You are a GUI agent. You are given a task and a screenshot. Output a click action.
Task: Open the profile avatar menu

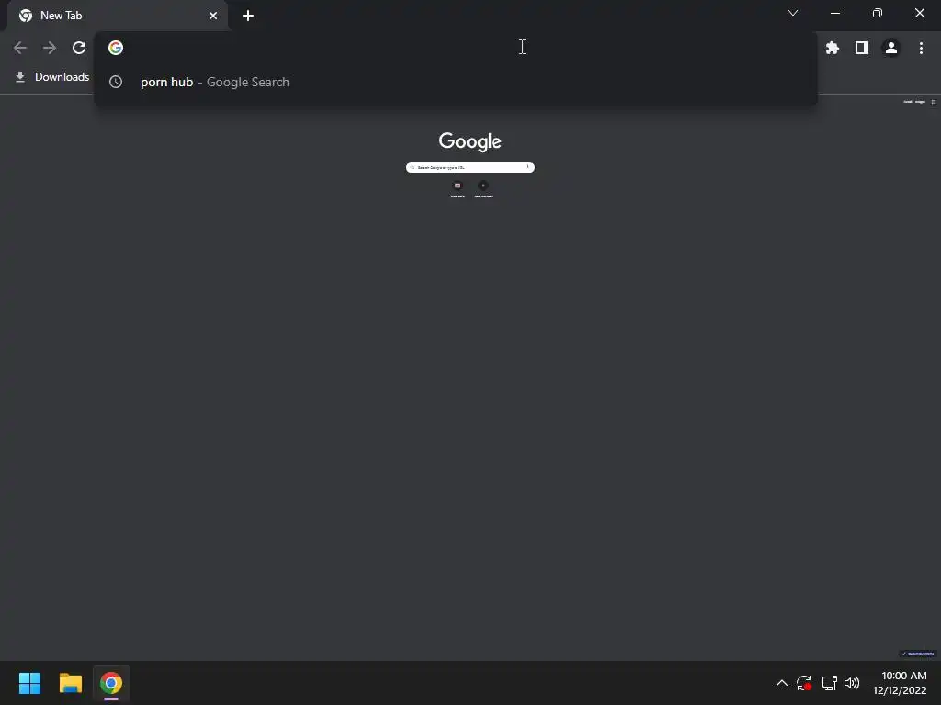coord(891,48)
